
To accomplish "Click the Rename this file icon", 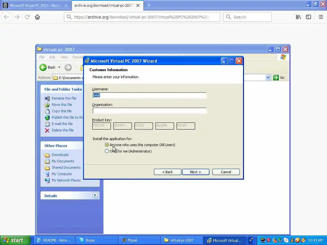I will (47, 98).
